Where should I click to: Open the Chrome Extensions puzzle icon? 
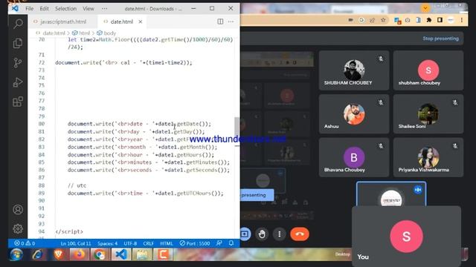tap(429, 20)
